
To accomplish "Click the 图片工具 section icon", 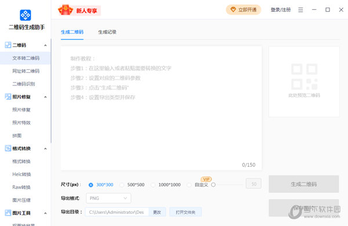I will [8, 213].
